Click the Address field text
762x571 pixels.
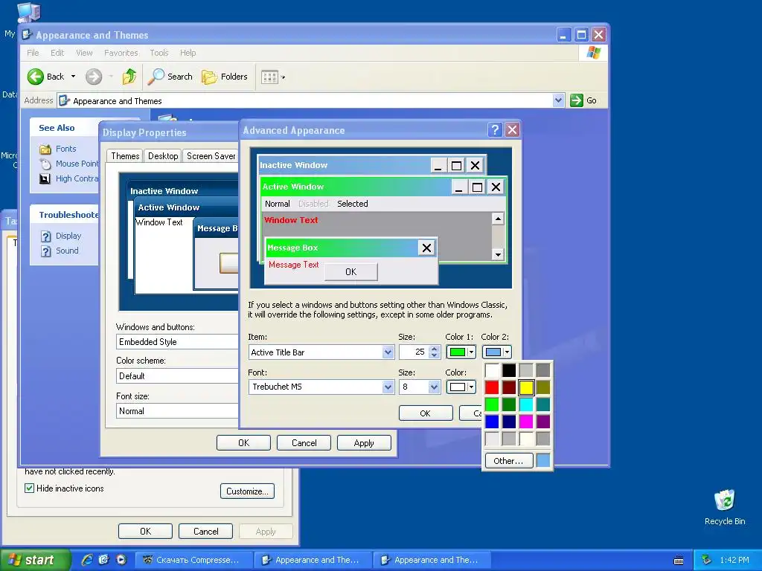(x=118, y=101)
